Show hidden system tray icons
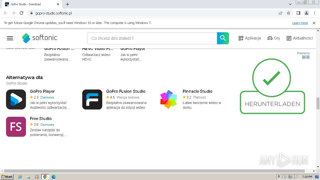Viewport: 320px width, 180px height. [279, 177]
